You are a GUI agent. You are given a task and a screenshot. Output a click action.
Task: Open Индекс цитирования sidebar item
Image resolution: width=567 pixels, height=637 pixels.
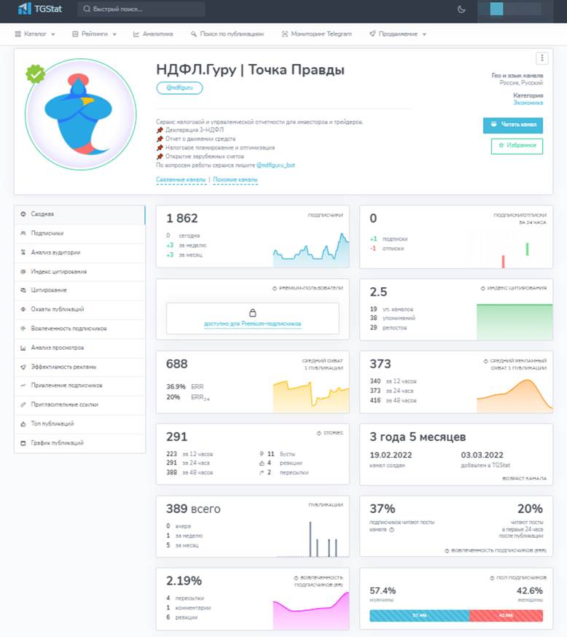click(79, 271)
